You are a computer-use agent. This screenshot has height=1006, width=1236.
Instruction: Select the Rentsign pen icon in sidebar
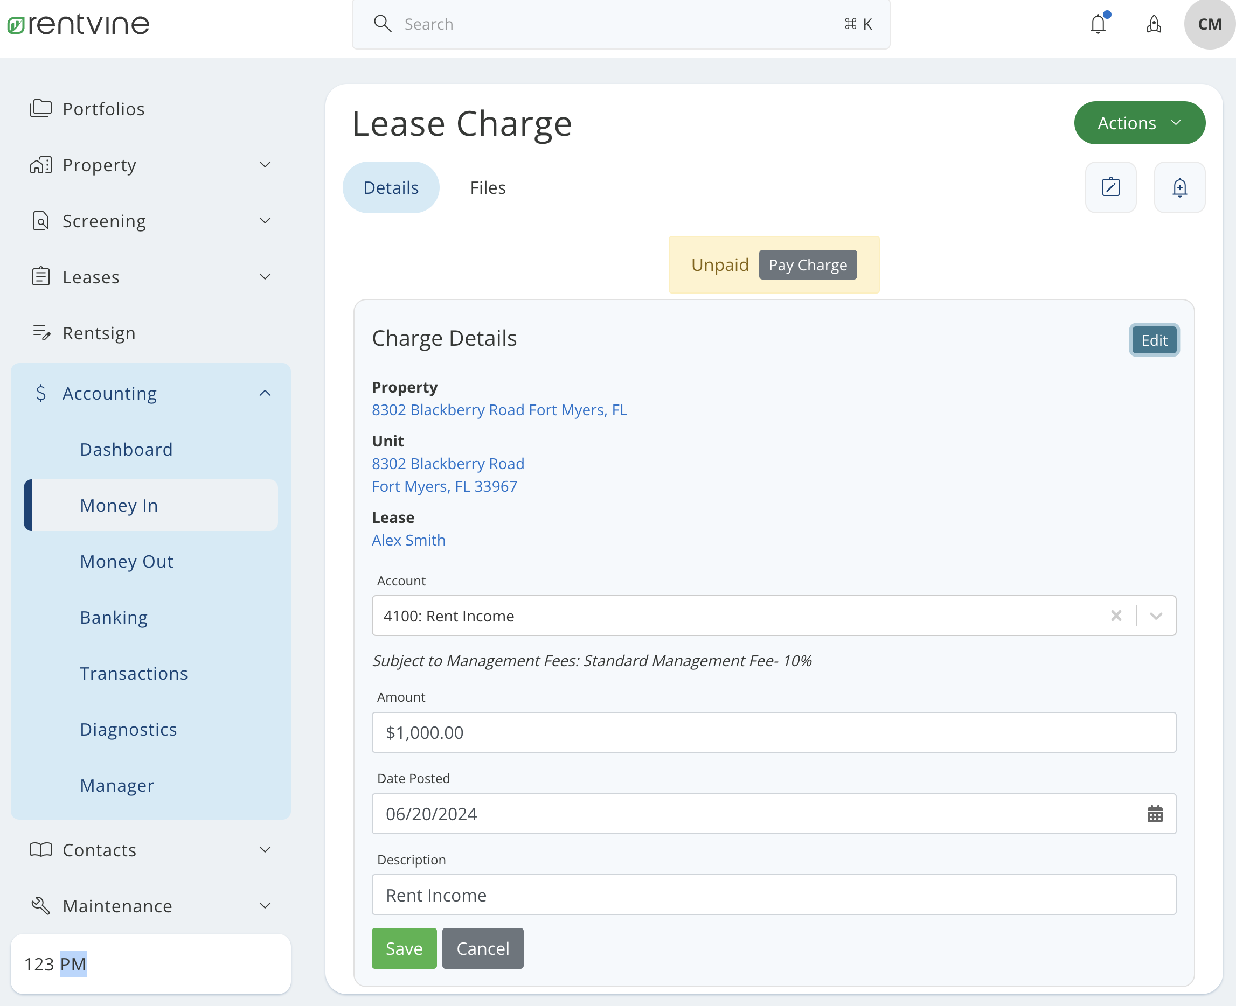tap(40, 333)
